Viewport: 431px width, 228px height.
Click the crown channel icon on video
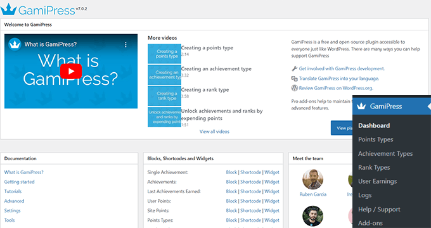coord(15,44)
